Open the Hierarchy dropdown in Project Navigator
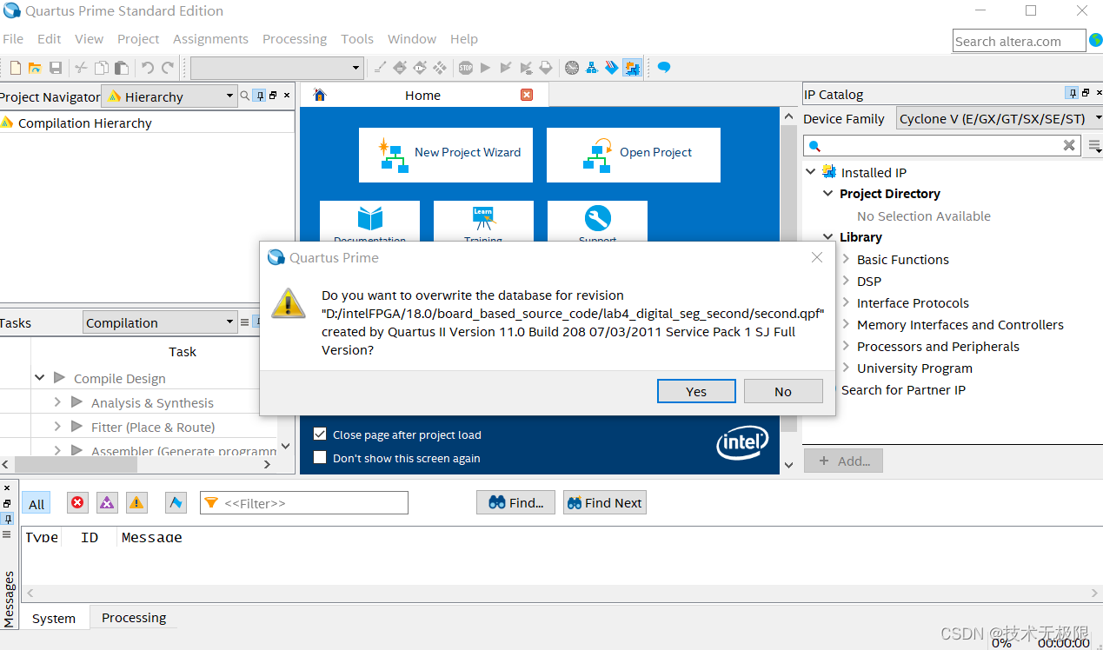The width and height of the screenshot is (1103, 650). click(169, 96)
